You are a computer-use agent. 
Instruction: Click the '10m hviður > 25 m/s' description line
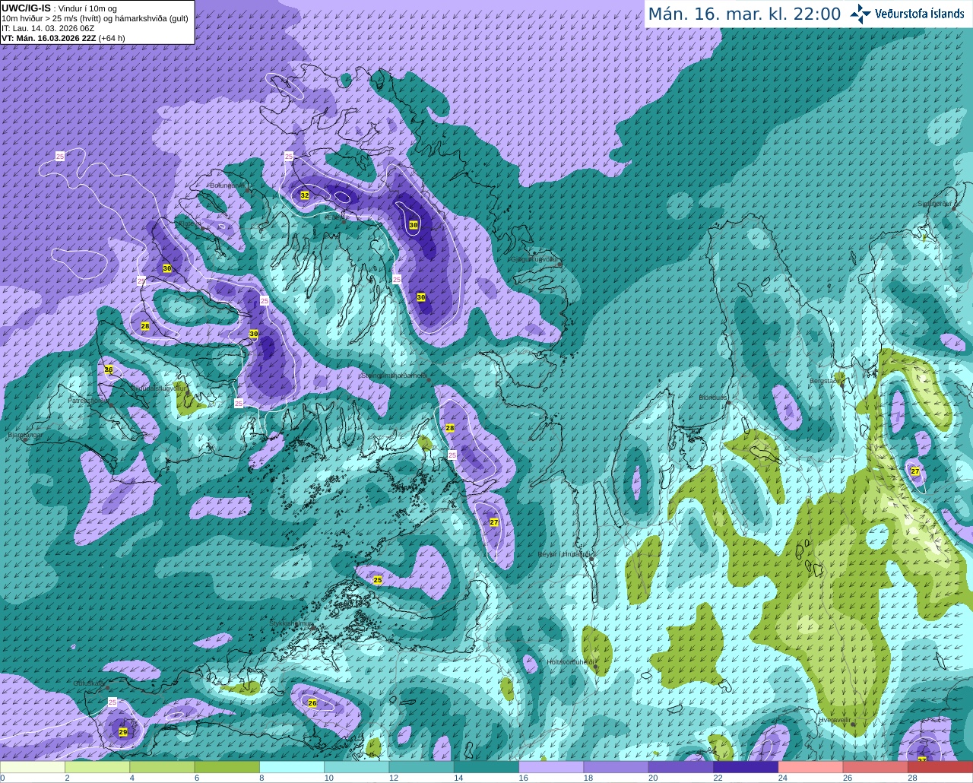click(95, 18)
